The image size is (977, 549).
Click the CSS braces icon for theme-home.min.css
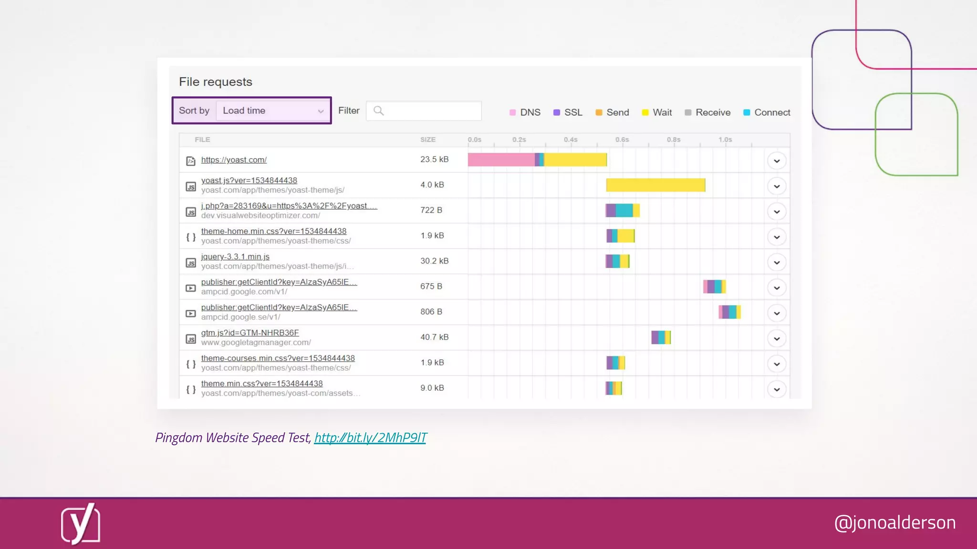click(191, 237)
